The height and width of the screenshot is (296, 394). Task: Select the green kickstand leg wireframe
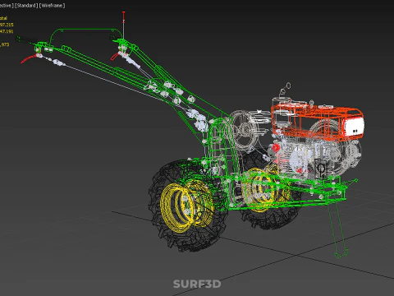338,230
